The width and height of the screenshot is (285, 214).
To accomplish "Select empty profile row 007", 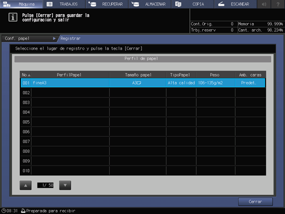I will pos(143,141).
